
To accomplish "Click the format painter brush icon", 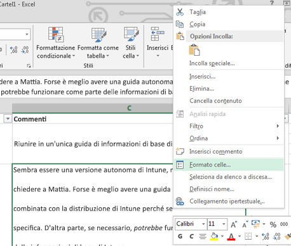I will click(x=288, y=236).
